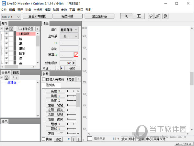Click the 实际尺寸 button

tap(159, 139)
